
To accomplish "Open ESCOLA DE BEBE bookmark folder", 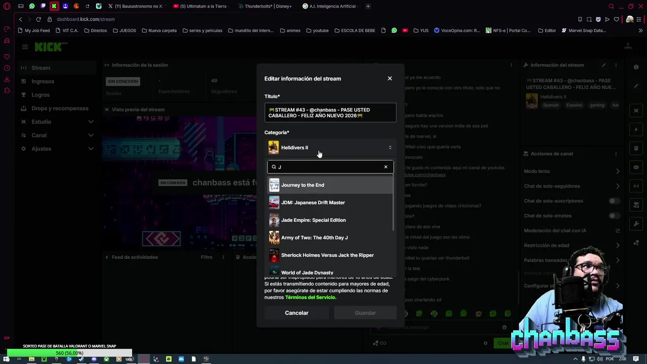I will click(x=354, y=30).
